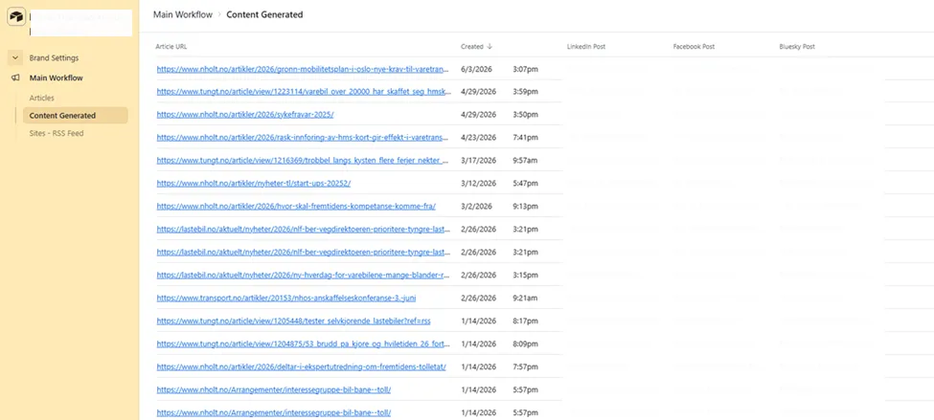Open the Articles page in sidebar
The image size is (934, 420).
click(x=42, y=98)
